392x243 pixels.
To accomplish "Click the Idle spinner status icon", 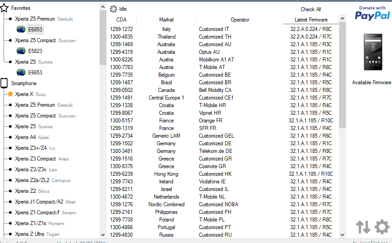I will pos(113,9).
